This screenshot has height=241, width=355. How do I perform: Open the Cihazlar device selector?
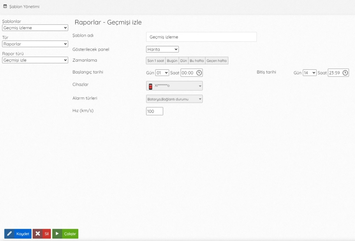pos(174,86)
